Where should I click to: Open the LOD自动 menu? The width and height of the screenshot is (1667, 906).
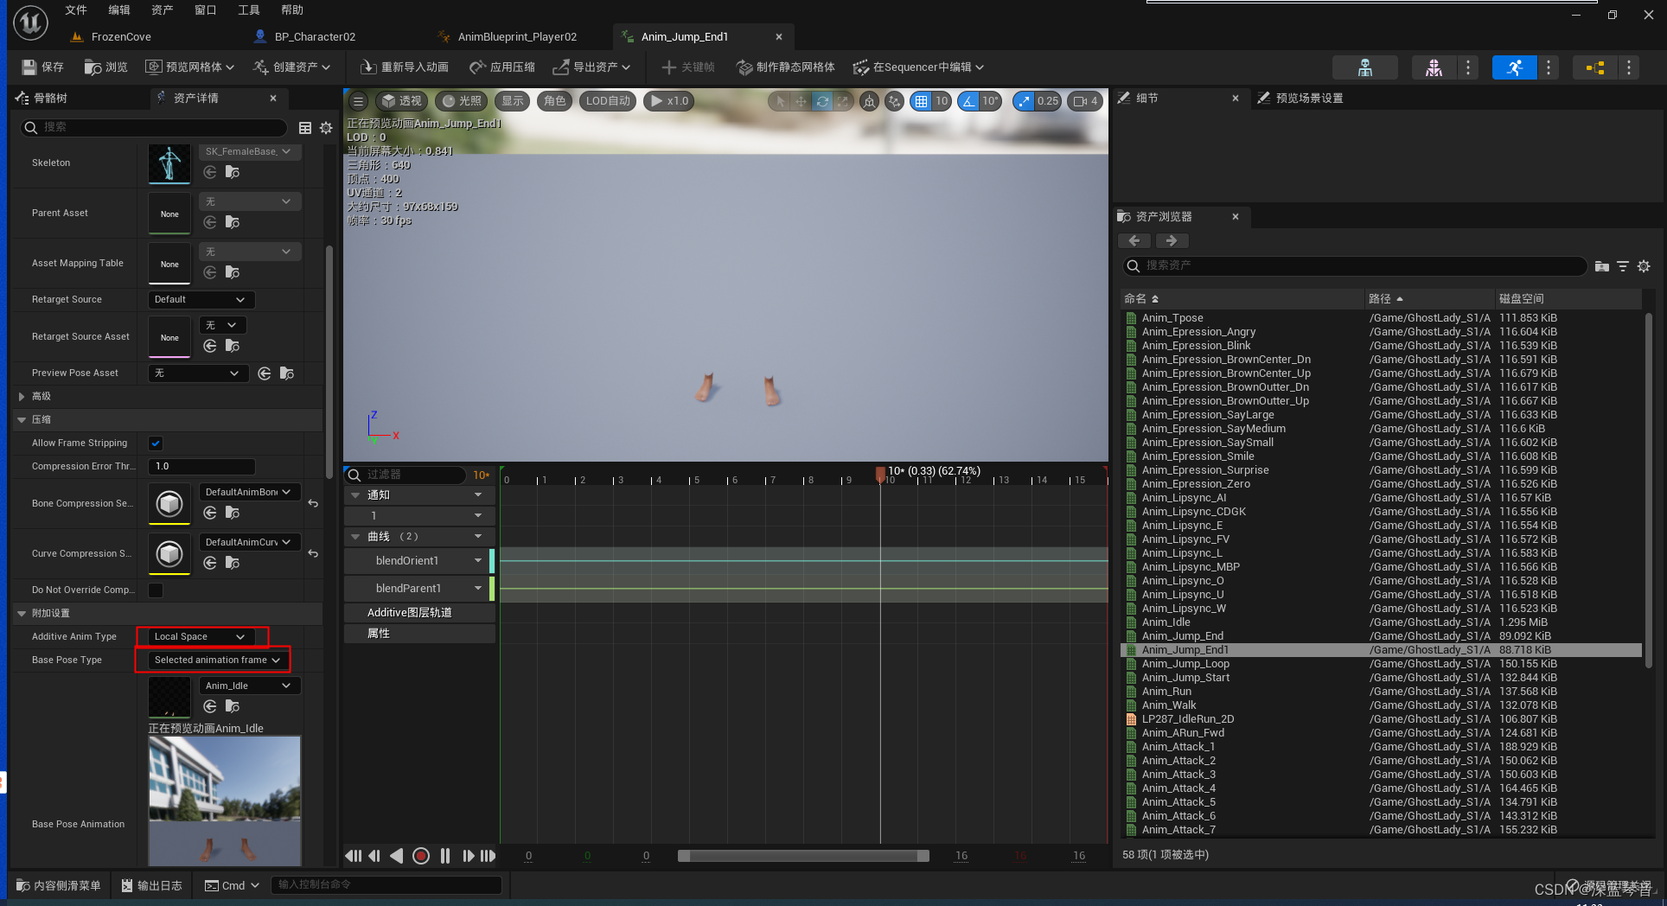[608, 101]
